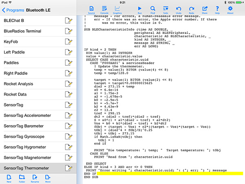This screenshot has width=245, height=184.
Task: Open the Left Paddle program
Action: point(38,52)
